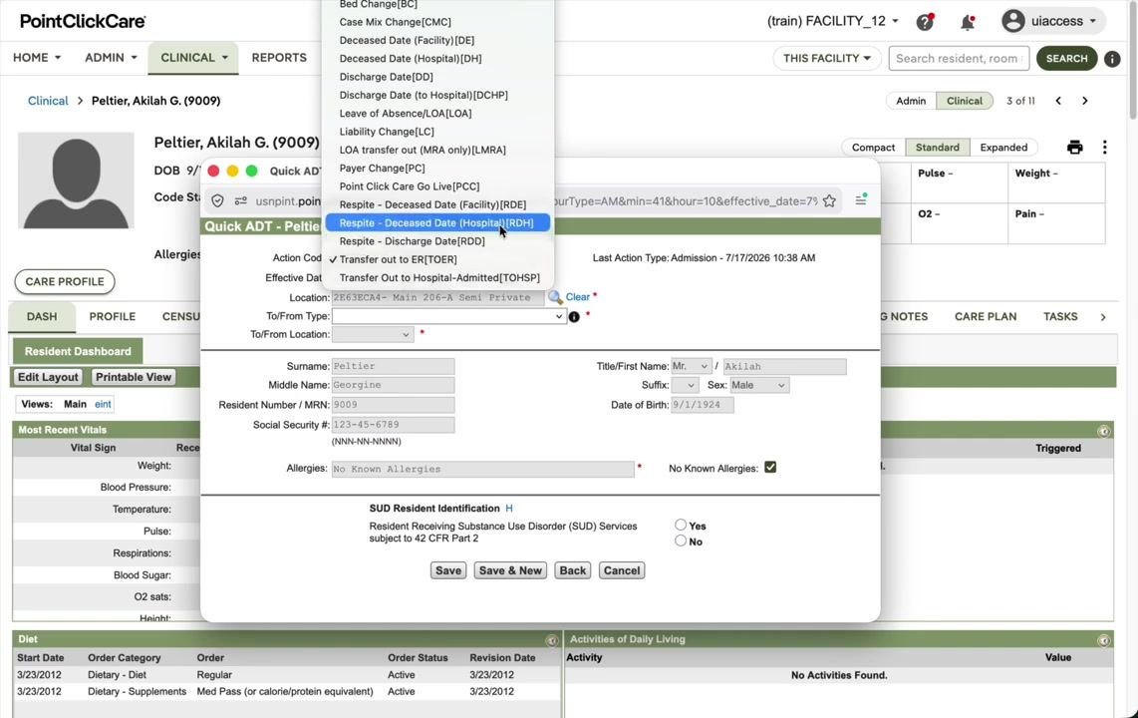Open the TASKS tab
The width and height of the screenshot is (1138, 718).
pyautogui.click(x=1060, y=316)
